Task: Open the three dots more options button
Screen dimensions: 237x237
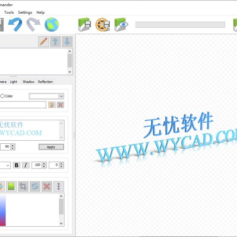Action: 59,187
